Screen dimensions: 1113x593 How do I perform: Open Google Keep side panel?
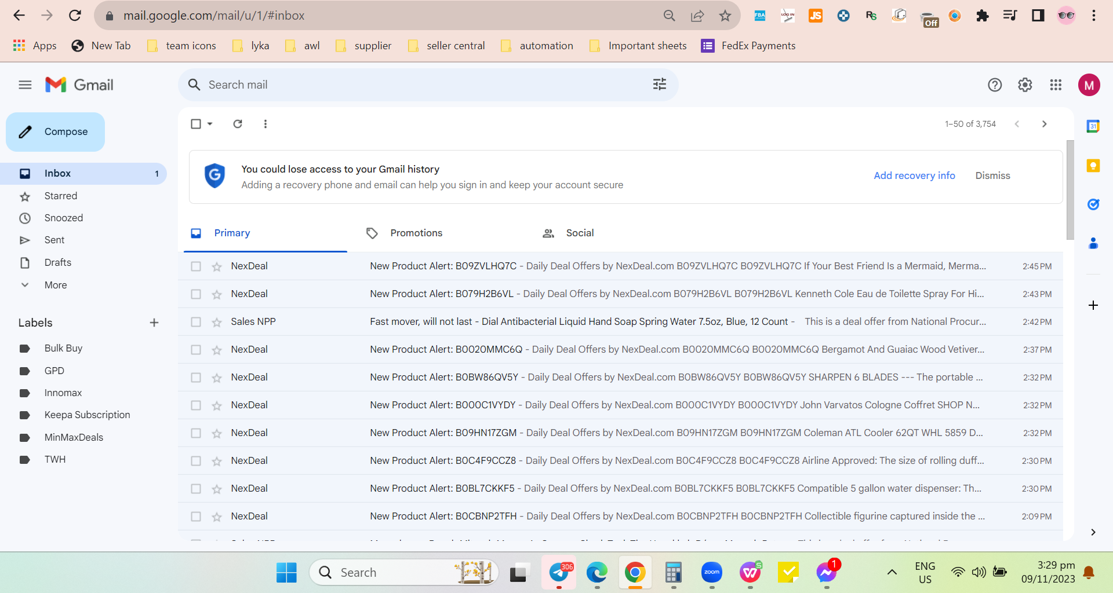tap(1093, 166)
